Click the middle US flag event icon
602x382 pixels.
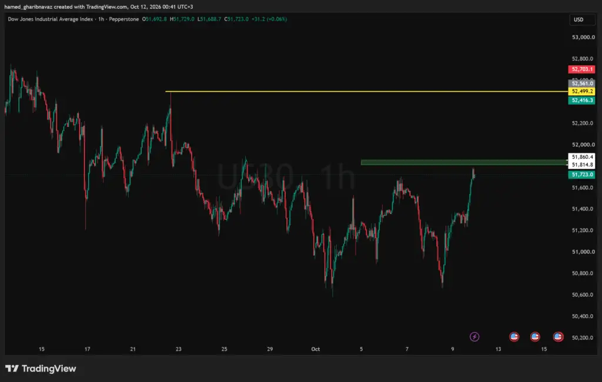(x=535, y=337)
